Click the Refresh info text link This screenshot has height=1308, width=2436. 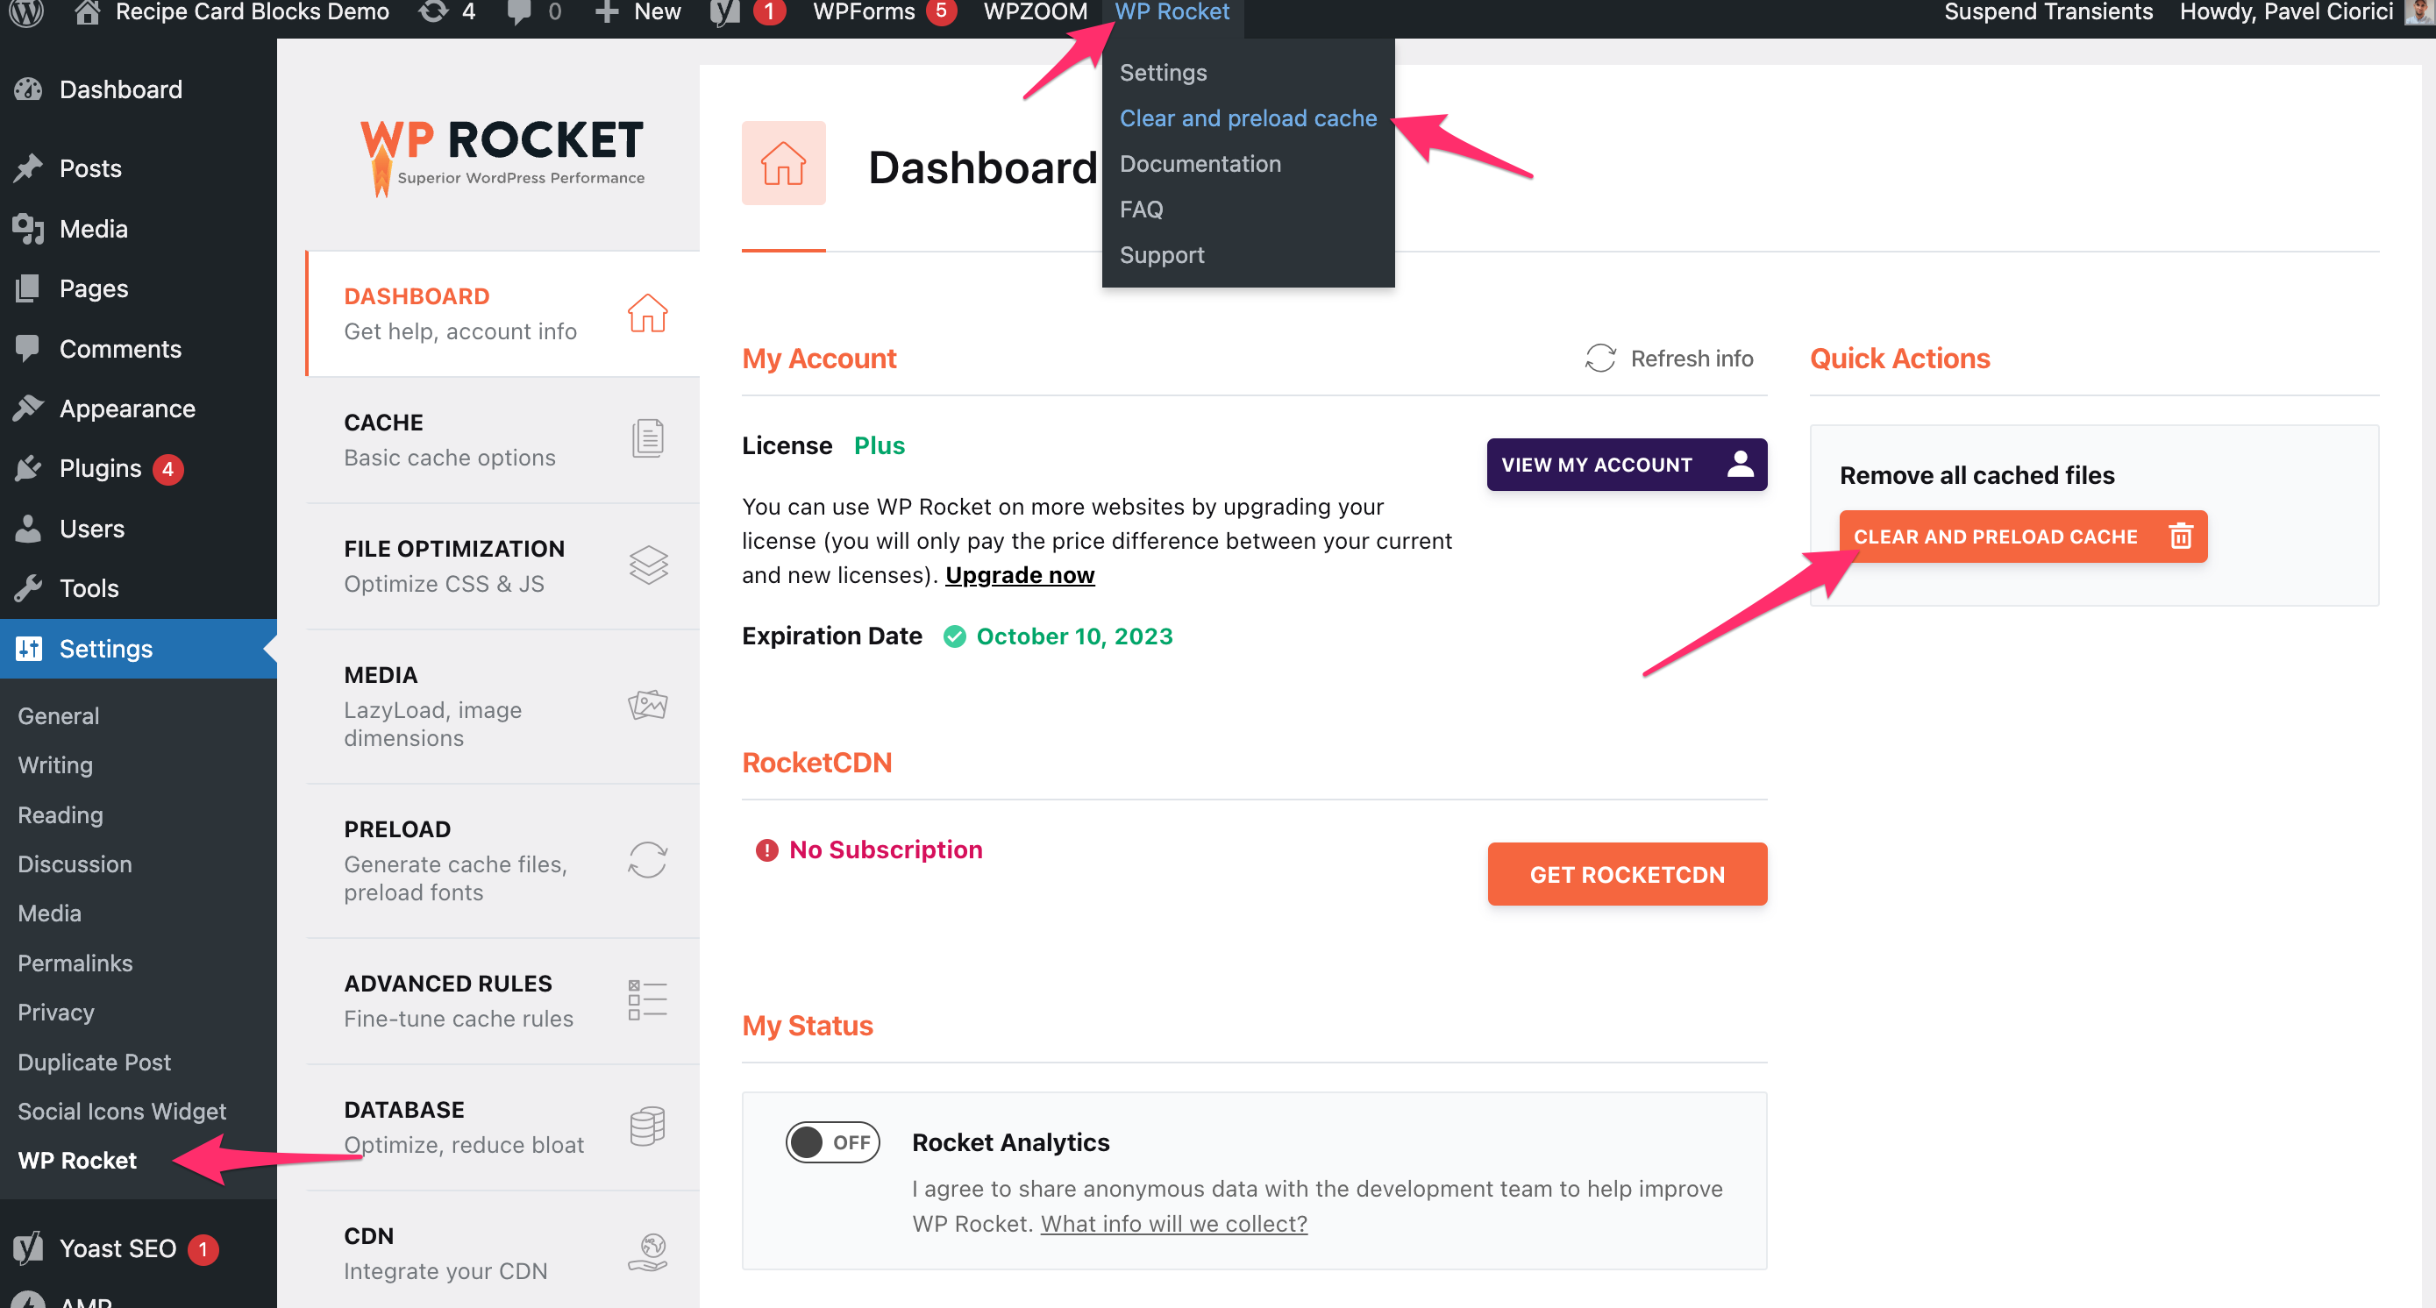coord(1692,359)
